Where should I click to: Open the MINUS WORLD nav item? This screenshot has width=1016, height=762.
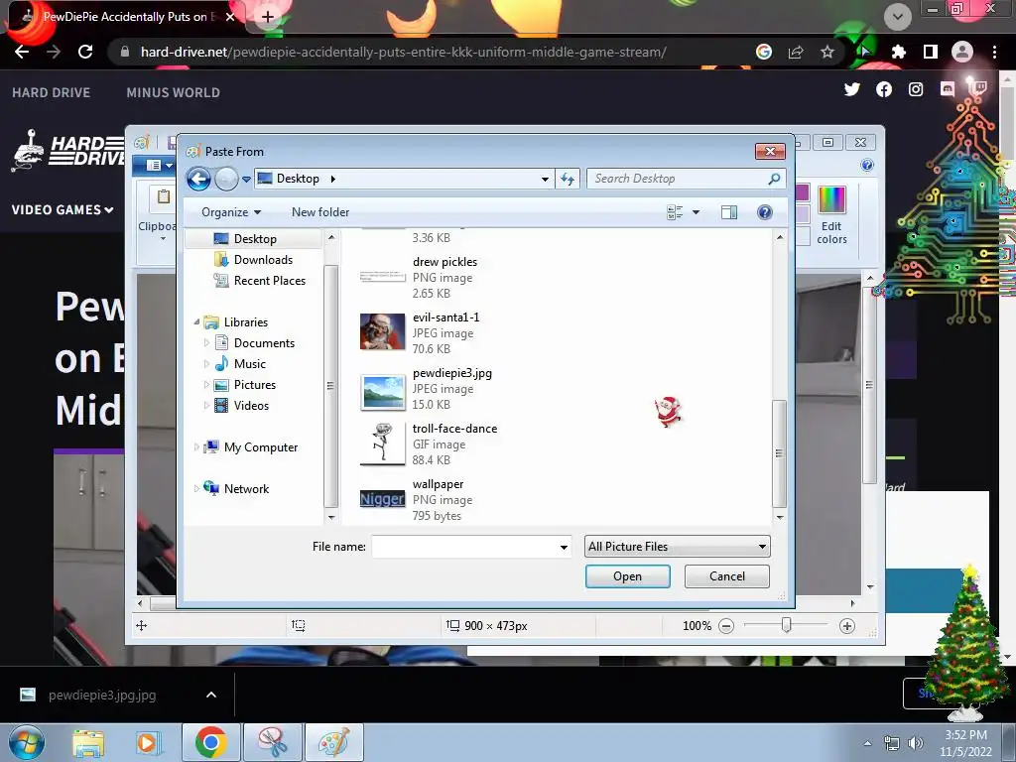173,92
